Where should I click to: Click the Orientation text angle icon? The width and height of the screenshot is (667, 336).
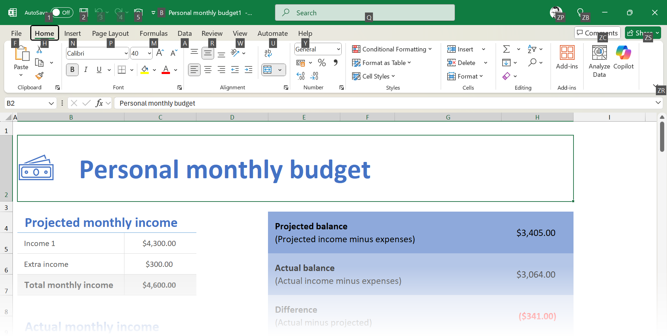click(x=235, y=53)
